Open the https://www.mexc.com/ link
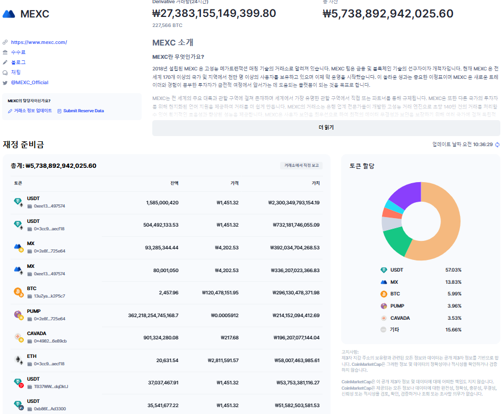503x414 pixels. point(39,42)
